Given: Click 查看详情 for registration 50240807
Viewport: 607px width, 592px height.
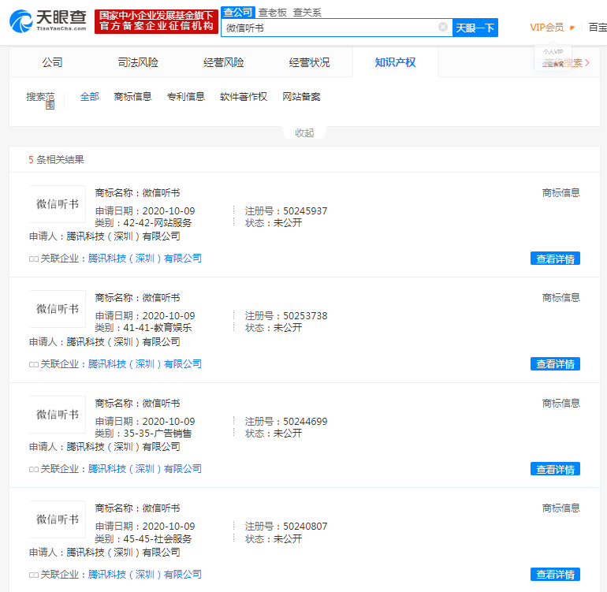Looking at the screenshot, I should (x=555, y=575).
